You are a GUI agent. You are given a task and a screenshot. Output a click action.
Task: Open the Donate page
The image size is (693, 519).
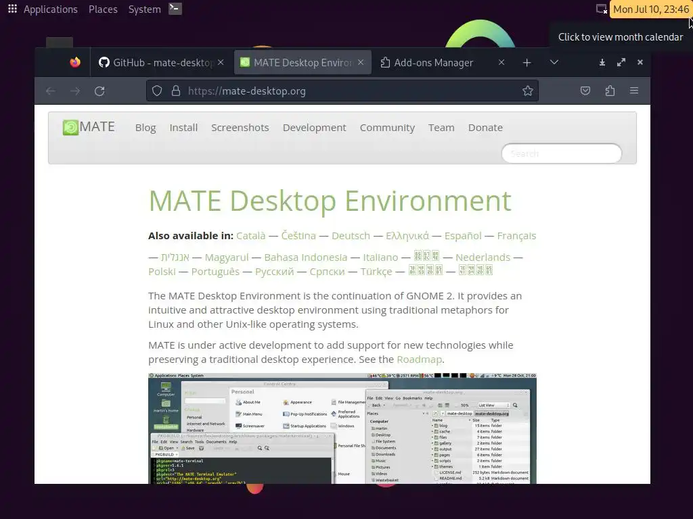click(485, 128)
